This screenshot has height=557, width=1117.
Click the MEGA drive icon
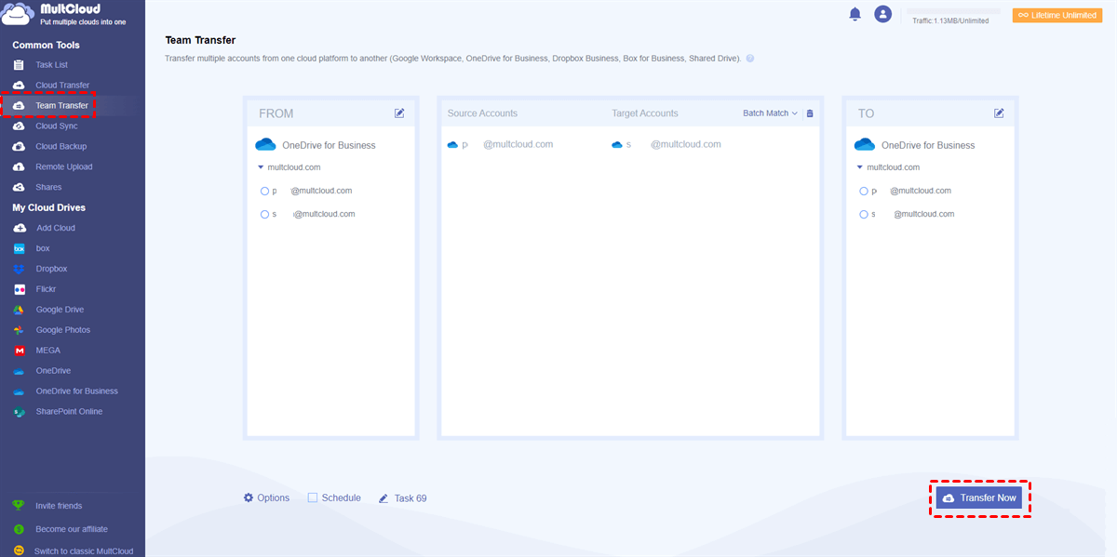(x=19, y=351)
